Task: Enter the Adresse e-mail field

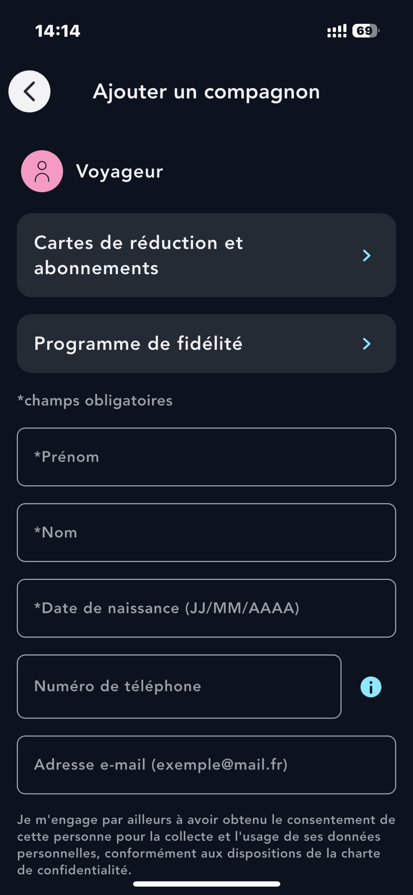Action: (x=206, y=765)
